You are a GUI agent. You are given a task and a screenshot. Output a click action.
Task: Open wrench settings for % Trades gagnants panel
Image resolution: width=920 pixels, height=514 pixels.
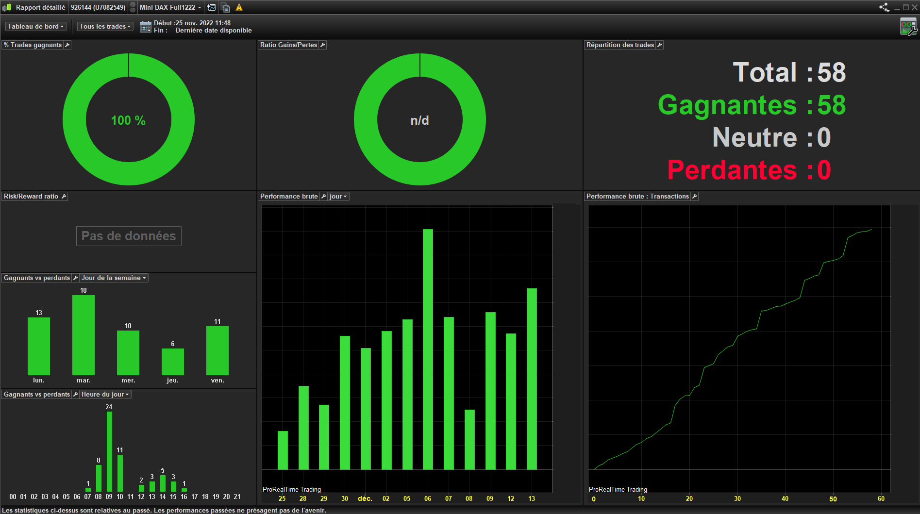click(67, 45)
